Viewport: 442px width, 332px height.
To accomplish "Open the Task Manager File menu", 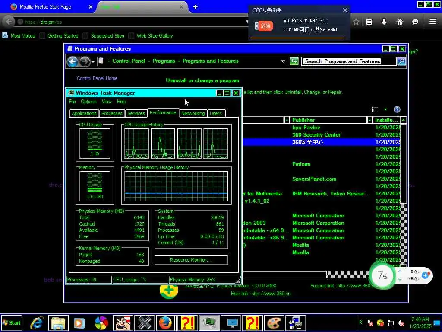I will coord(73,102).
